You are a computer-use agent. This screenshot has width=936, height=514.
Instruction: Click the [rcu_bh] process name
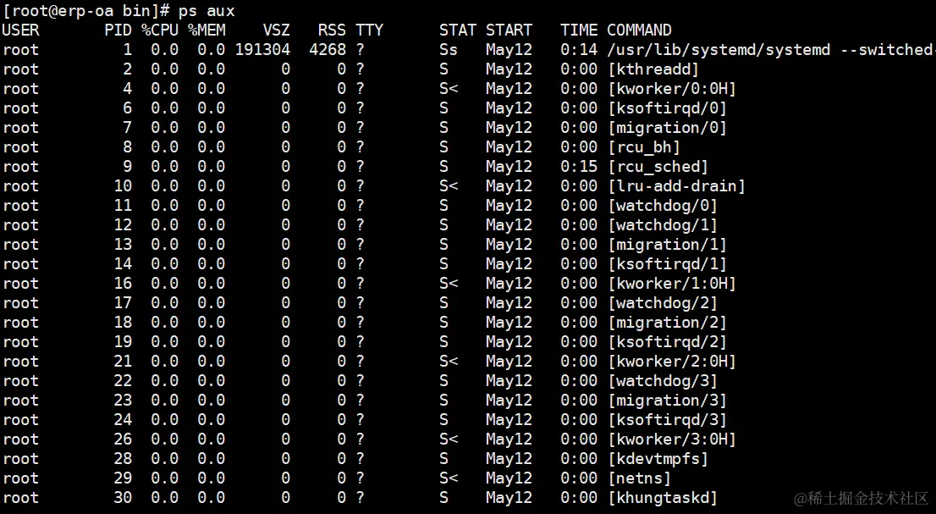coord(643,147)
